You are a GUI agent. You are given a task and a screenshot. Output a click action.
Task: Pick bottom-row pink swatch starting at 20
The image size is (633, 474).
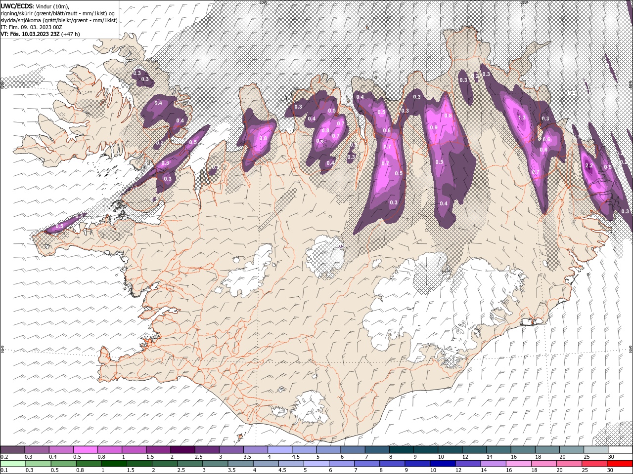coord(569,463)
